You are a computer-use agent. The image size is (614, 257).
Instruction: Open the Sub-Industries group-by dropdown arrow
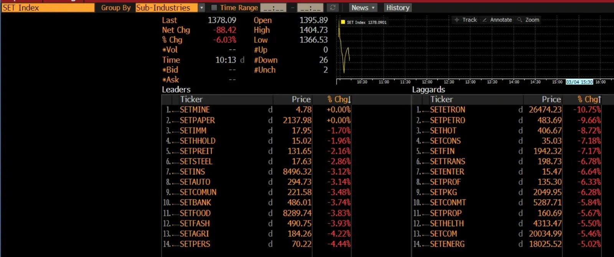(x=202, y=8)
